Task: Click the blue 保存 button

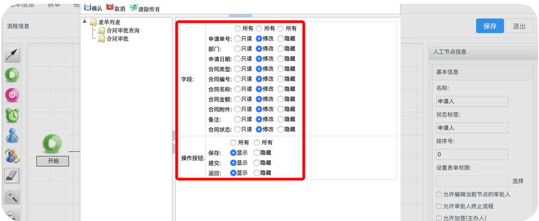Action: click(490, 26)
